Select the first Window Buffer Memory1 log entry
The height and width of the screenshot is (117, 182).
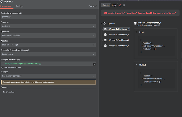click(x=117, y=29)
